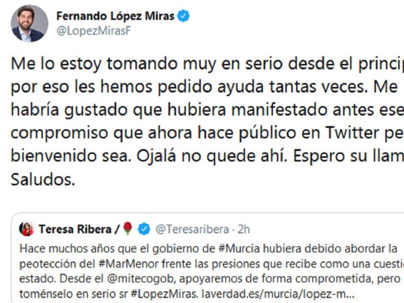
Task: Click the Teresa Ribera name in quoted tweet
Action: pos(75,229)
